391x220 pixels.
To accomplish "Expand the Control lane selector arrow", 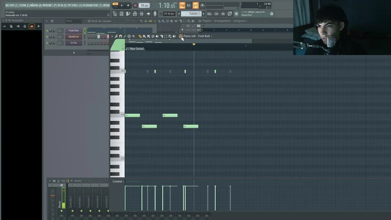I will tap(124, 182).
